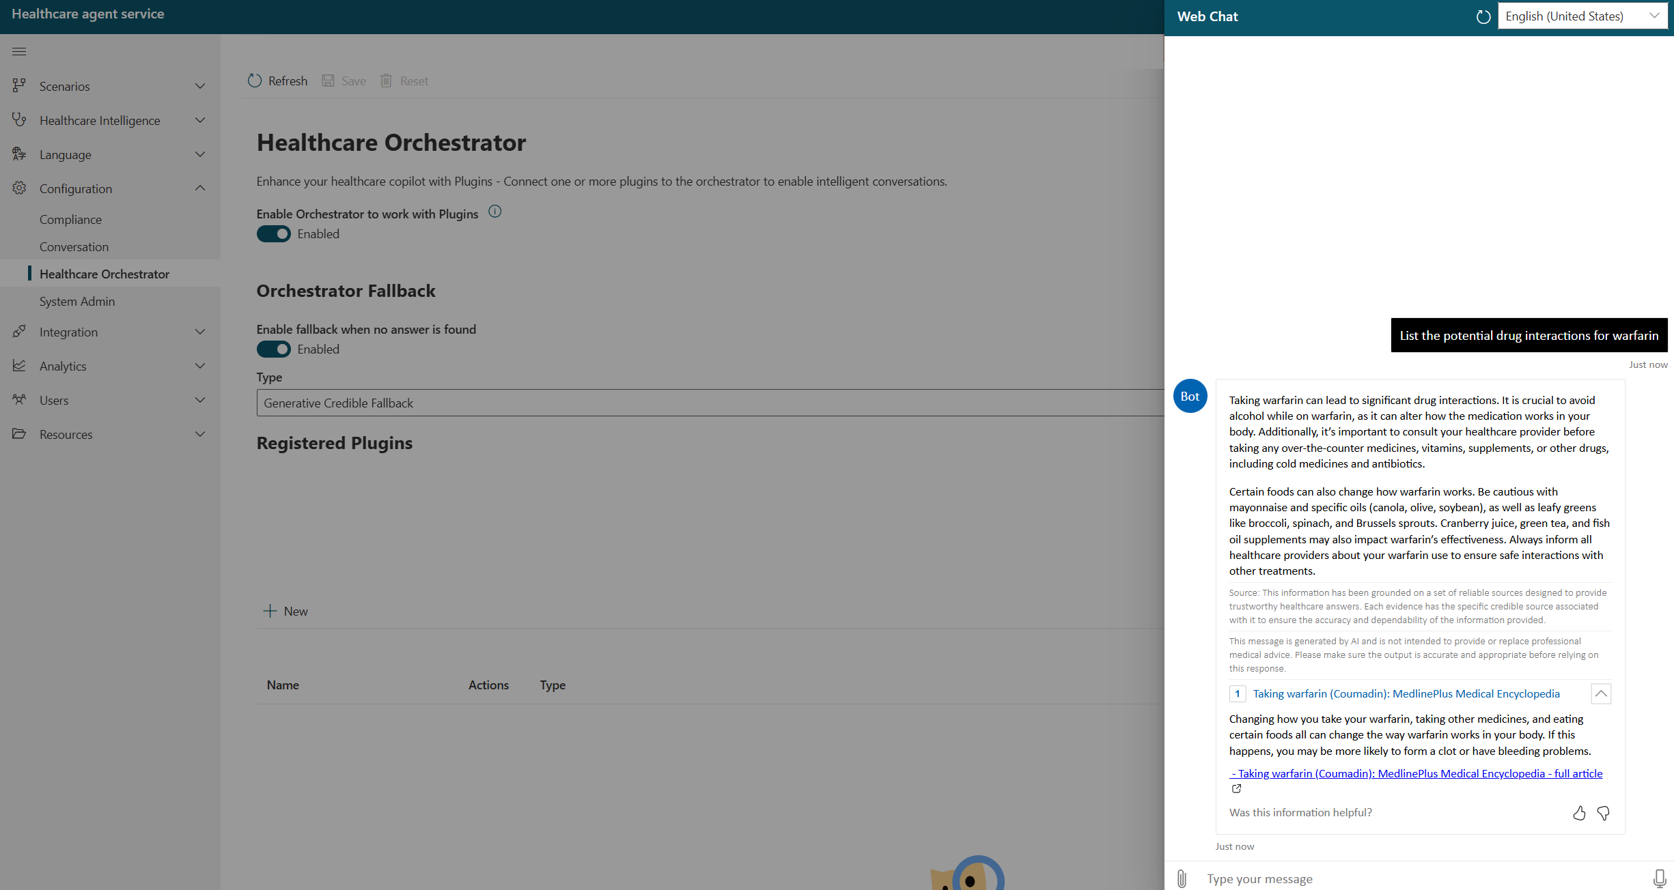Click the Refresh icon in the toolbar
This screenshot has width=1674, height=890.
[x=255, y=80]
